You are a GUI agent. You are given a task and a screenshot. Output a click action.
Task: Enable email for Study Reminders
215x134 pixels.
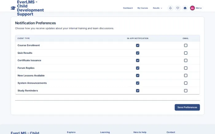[x=186, y=91]
